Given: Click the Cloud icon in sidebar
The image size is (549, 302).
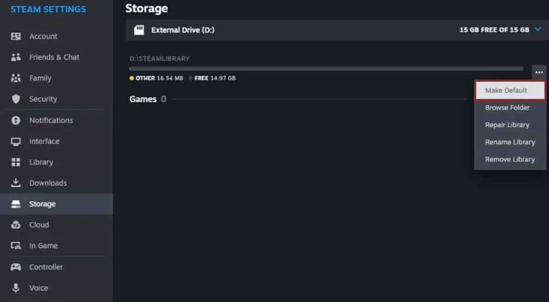Looking at the screenshot, I should coord(16,225).
